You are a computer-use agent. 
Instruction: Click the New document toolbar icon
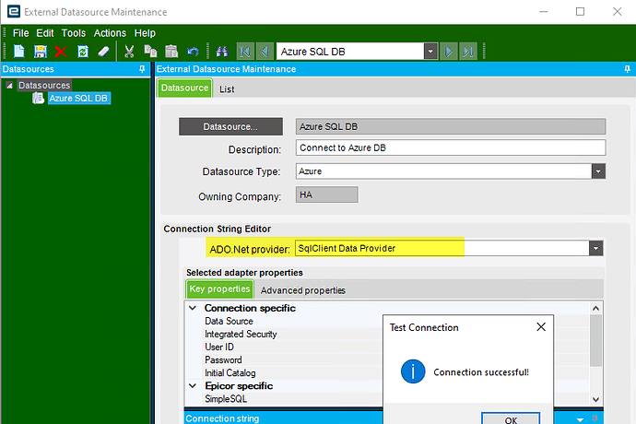(x=18, y=52)
